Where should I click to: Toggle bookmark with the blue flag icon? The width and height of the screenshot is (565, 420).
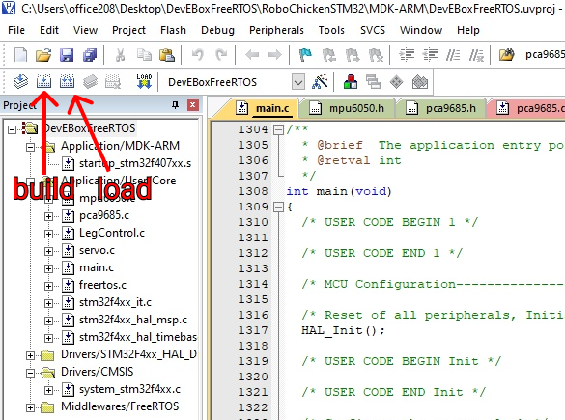[x=305, y=55]
